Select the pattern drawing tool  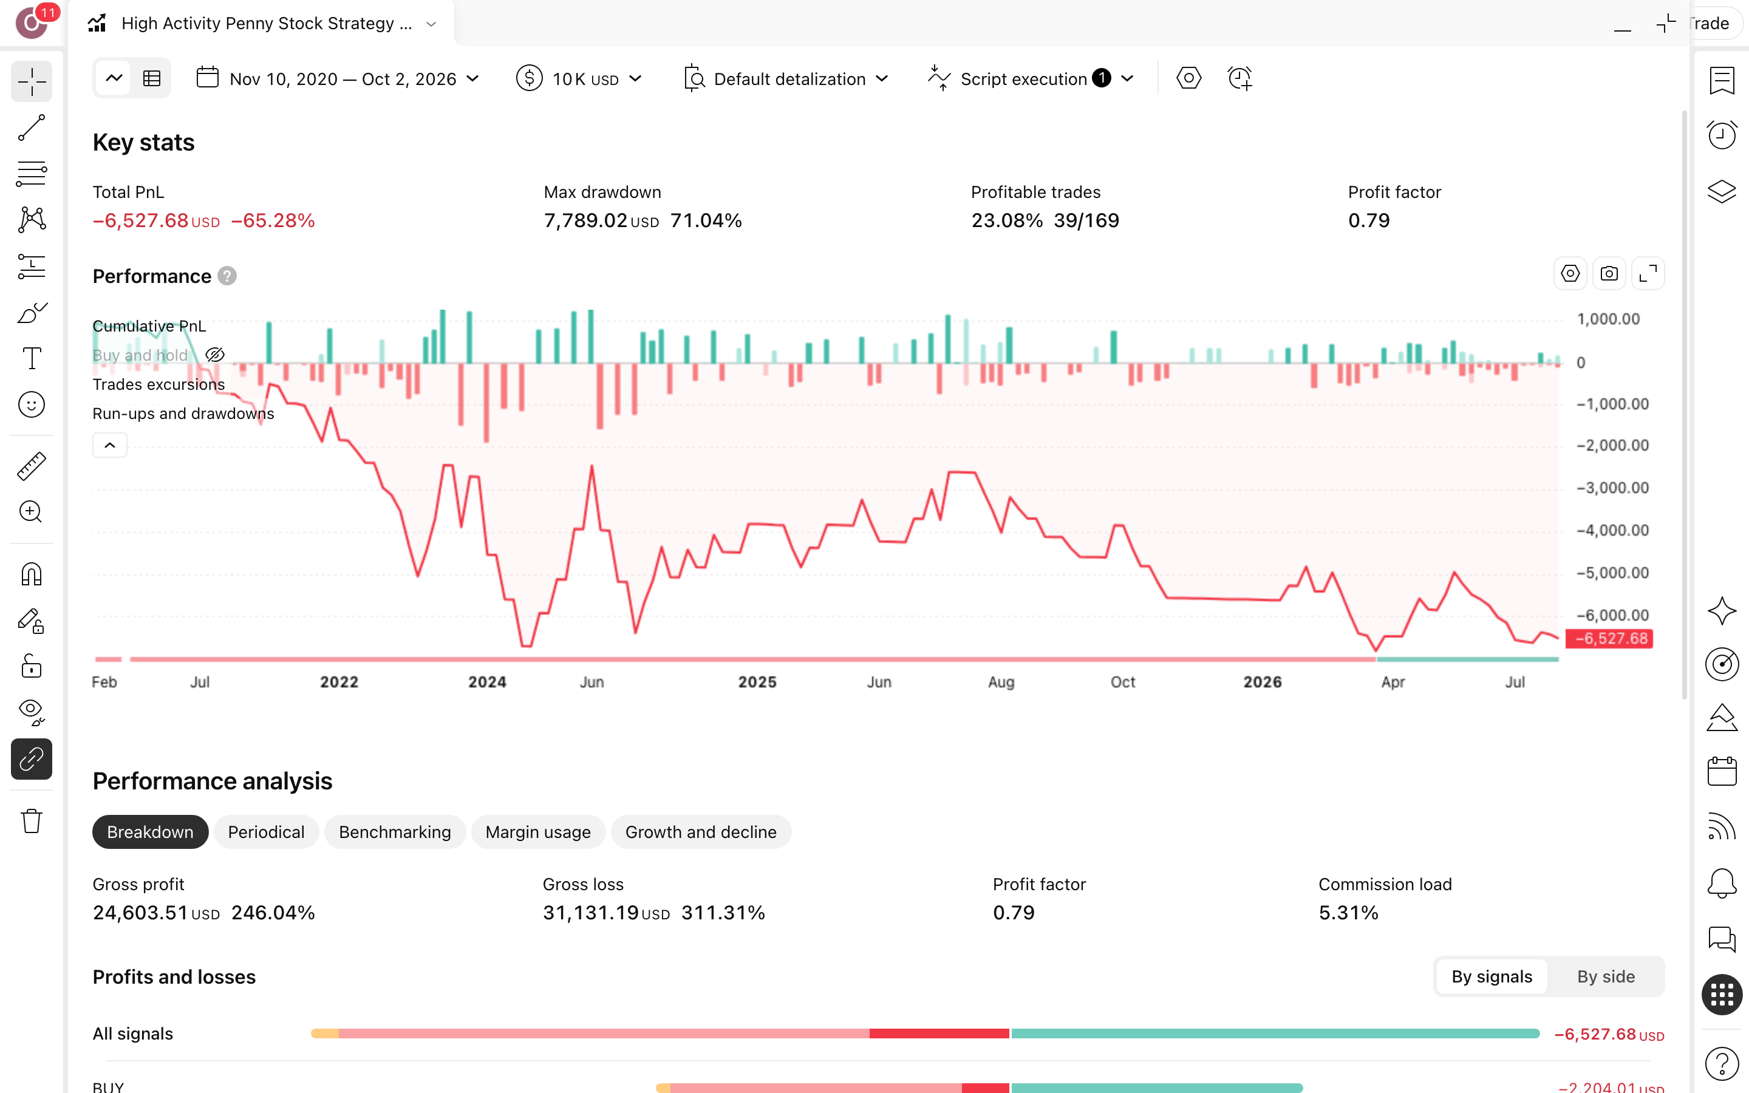(32, 220)
